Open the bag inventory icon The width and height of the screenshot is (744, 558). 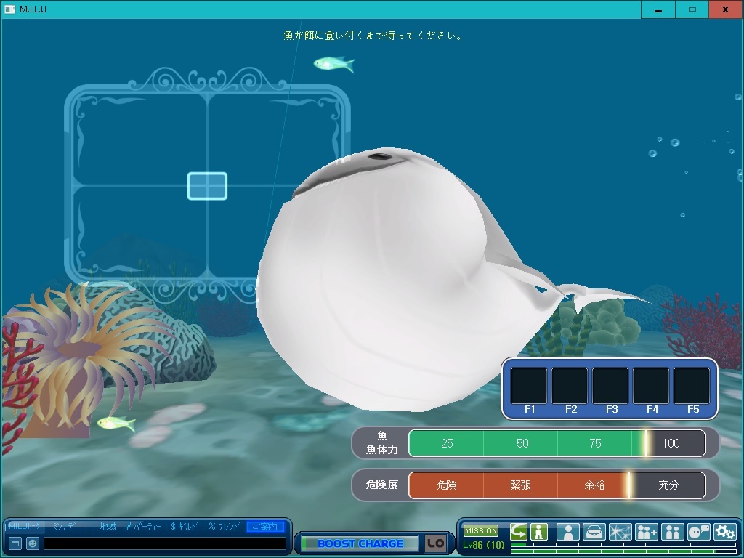click(x=594, y=532)
